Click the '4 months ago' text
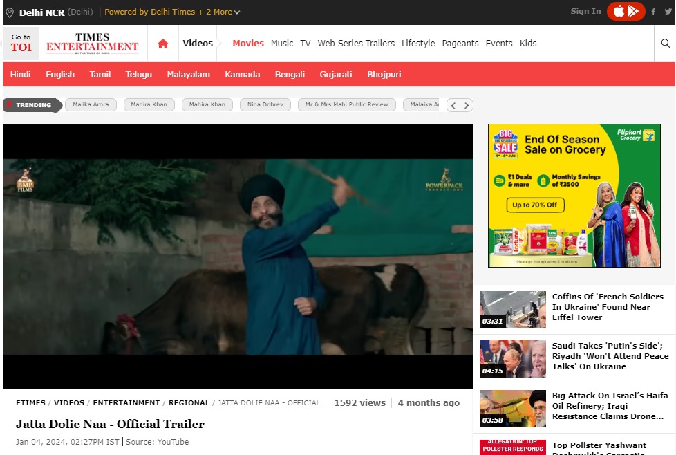The image size is (676, 455). pos(429,403)
